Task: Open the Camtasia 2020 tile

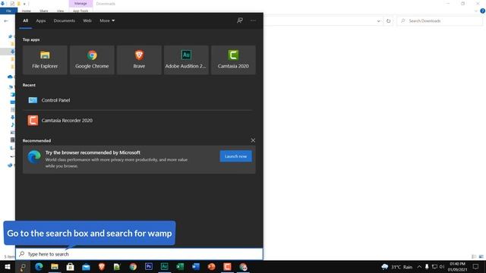Action: pos(233,60)
